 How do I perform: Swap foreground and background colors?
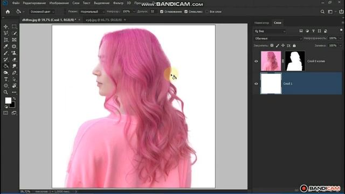coord(14,99)
